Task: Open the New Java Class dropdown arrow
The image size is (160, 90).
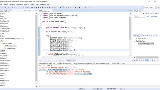Action: coord(49,7)
